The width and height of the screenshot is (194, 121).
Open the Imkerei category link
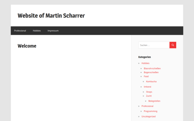tap(147, 87)
